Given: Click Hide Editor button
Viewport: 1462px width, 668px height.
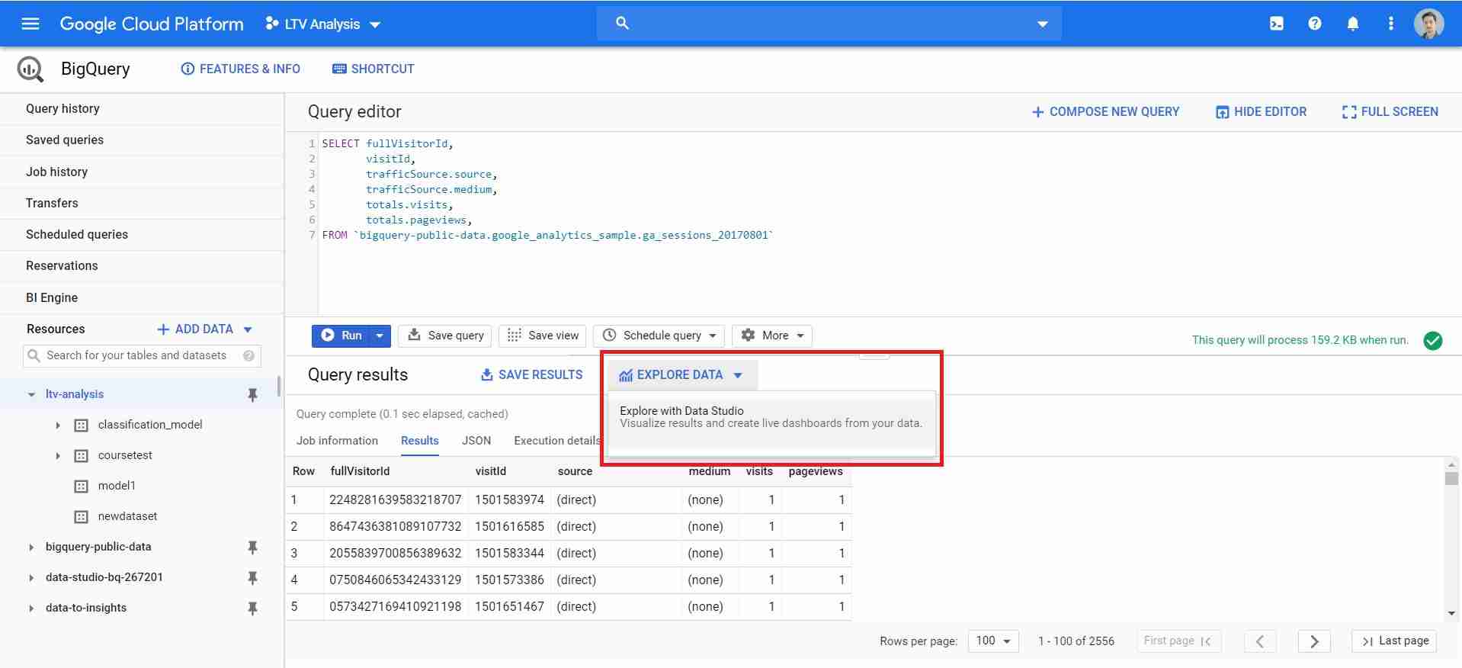Looking at the screenshot, I should (1261, 111).
